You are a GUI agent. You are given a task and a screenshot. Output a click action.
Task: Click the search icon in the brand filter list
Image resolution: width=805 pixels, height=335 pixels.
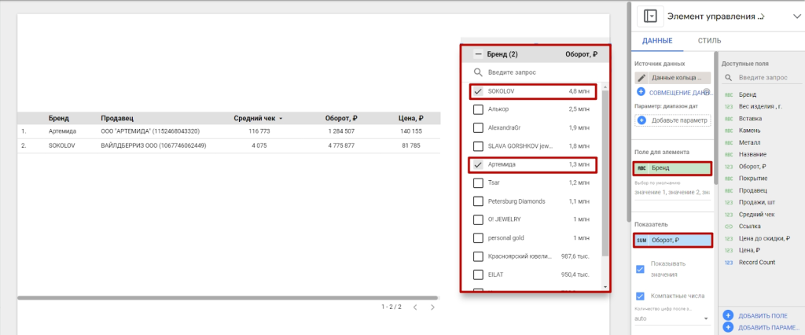(x=477, y=72)
